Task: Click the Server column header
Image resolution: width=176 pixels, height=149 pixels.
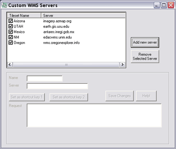Action: [83, 16]
